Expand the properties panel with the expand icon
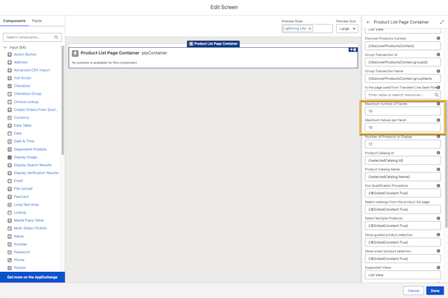 (442, 22)
